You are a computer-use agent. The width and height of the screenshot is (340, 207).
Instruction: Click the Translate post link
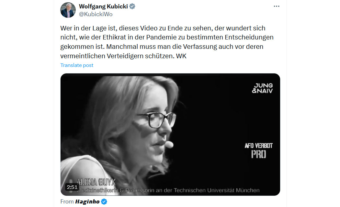click(x=77, y=65)
